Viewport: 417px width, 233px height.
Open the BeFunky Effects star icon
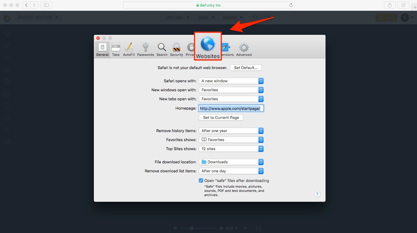click(7, 70)
